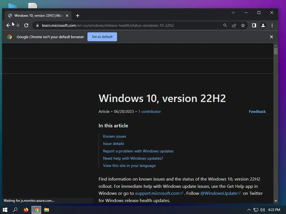286x214 pixels.
Task: Click the 'In this article' heading
Action: (113, 126)
